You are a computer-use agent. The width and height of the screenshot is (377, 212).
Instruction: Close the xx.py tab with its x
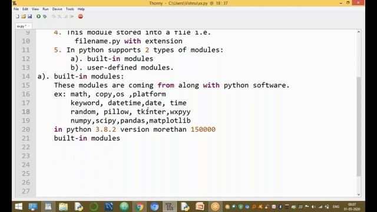coord(29,26)
